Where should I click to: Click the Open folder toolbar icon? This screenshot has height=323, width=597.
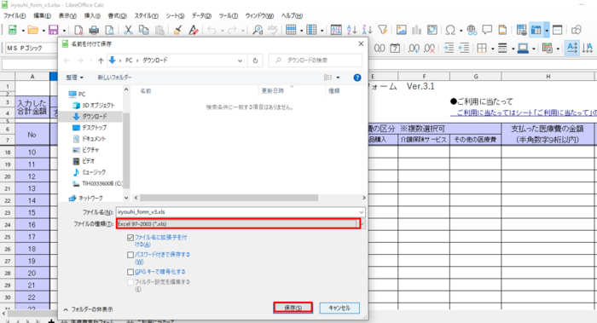coord(33,30)
